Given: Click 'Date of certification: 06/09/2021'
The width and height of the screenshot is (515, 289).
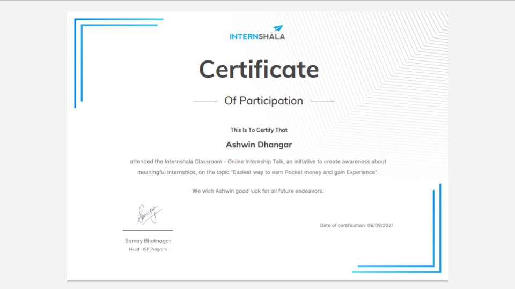Looking at the screenshot, I should click(x=356, y=225).
